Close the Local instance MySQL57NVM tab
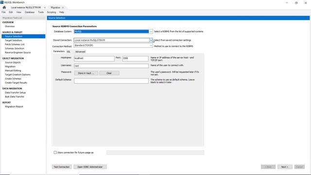311x175 pixels. click(x=45, y=8)
